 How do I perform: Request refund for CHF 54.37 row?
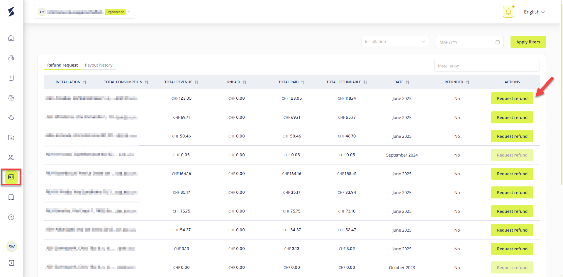(512, 230)
